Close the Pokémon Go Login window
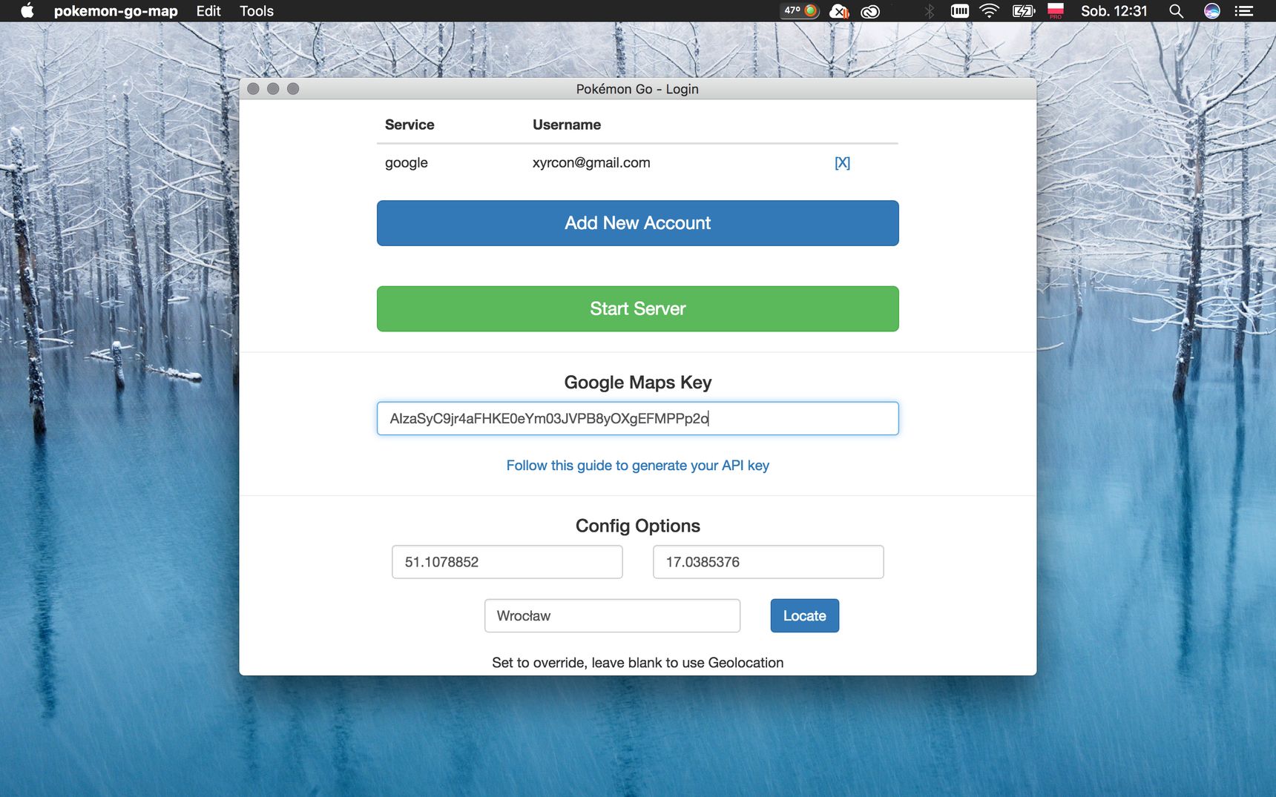The image size is (1276, 797). click(x=253, y=89)
